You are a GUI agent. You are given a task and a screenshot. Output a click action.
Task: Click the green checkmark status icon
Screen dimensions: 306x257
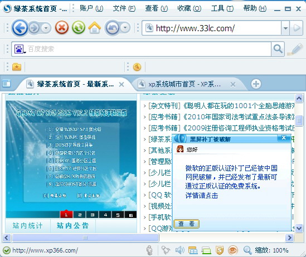(7, 250)
